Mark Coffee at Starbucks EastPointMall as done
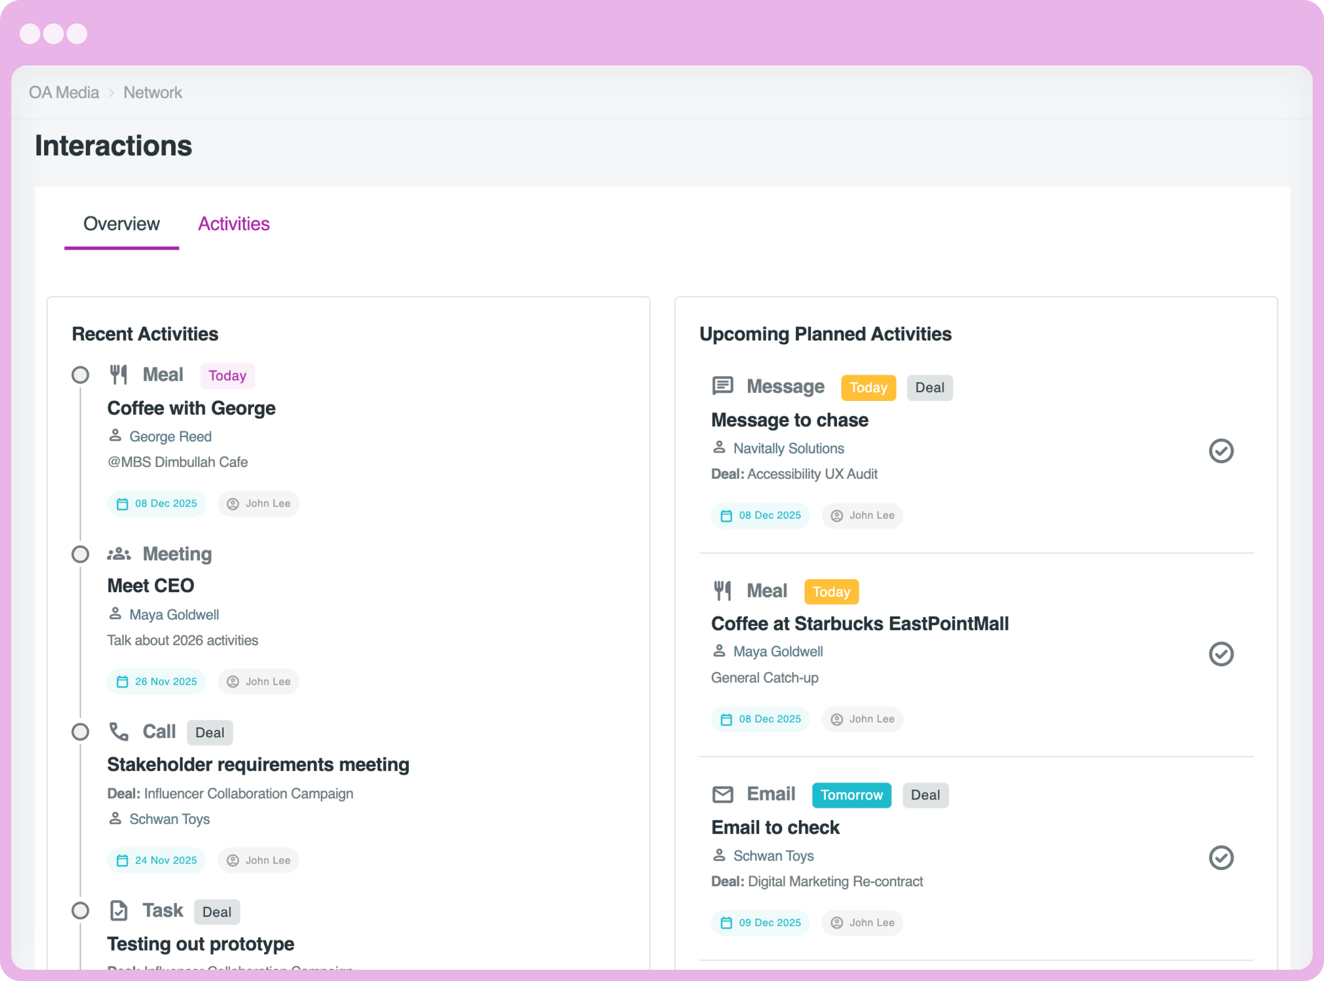The image size is (1324, 981). [1221, 654]
